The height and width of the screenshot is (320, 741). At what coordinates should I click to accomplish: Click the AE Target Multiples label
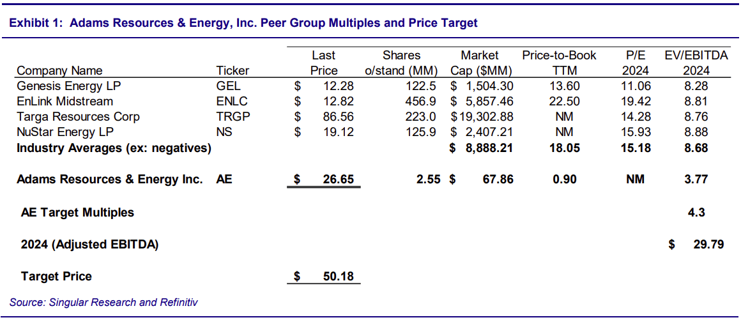click(77, 212)
